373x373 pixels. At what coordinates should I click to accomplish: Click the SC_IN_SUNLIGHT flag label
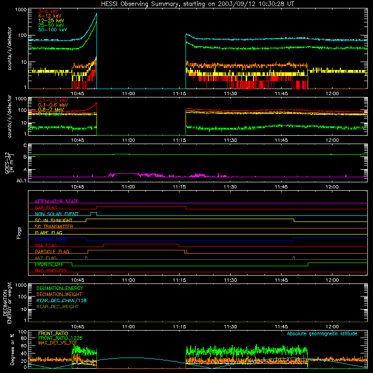point(54,220)
